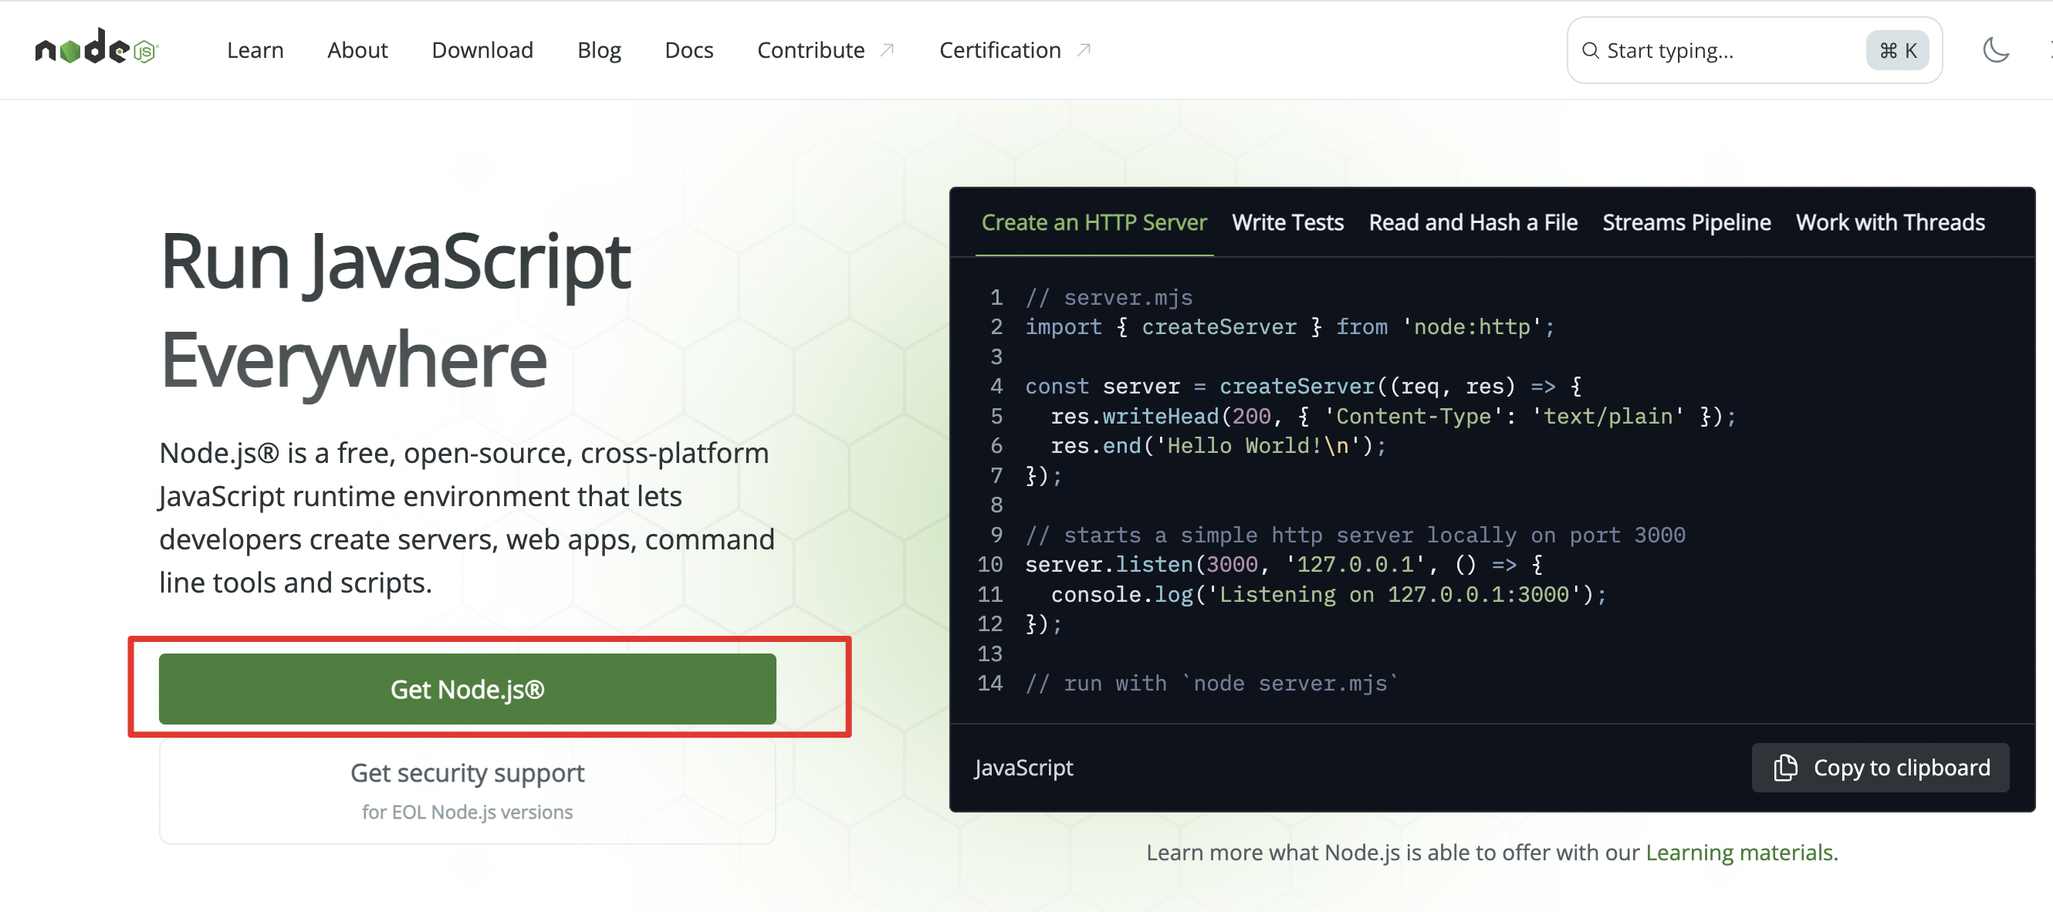Go to the Download page
This screenshot has width=2053, height=912.
pos(482,50)
